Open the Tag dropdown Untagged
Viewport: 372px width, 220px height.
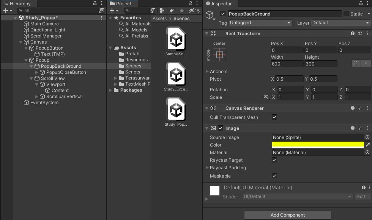(260, 23)
